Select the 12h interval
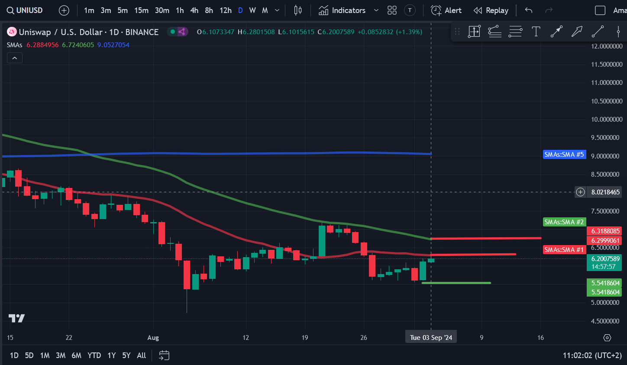The image size is (627, 365). 226,10
